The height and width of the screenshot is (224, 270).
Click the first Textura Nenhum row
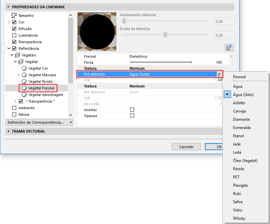click(x=153, y=68)
